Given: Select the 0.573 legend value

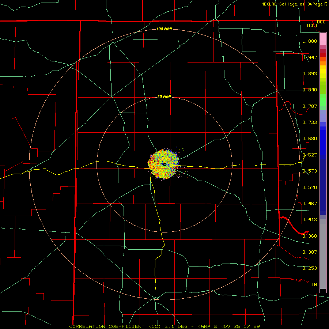Looking at the screenshot, I should 310,171.
